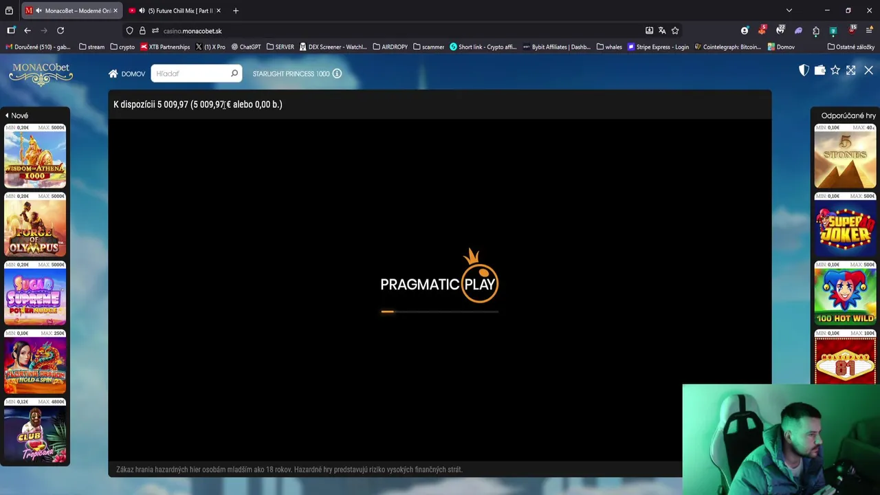
Task: Collapse the Nové games panel arrow
Action: pos(7,115)
